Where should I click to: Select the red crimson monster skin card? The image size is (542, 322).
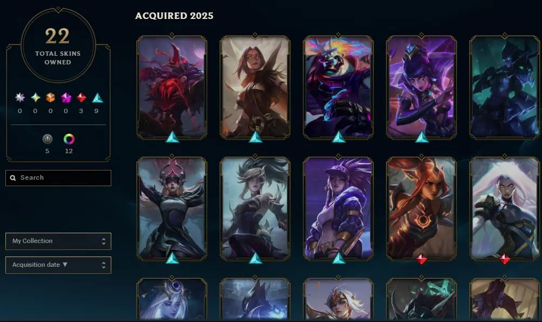pyautogui.click(x=172, y=87)
